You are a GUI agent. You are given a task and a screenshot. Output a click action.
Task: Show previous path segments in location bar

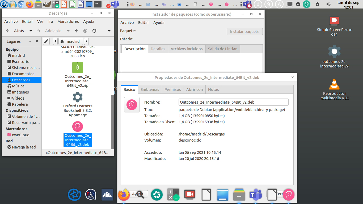tap(55, 41)
